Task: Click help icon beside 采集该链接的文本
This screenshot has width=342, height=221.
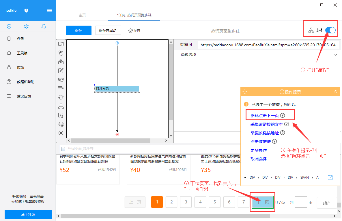Action: coord(287,124)
